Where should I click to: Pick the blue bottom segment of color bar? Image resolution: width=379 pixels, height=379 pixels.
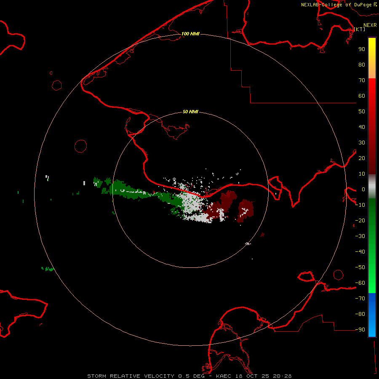(x=372, y=315)
